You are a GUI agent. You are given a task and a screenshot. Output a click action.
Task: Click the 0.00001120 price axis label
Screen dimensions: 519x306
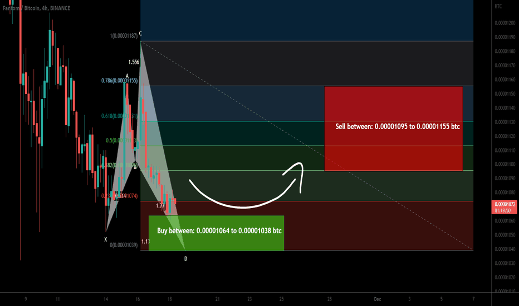coord(505,136)
